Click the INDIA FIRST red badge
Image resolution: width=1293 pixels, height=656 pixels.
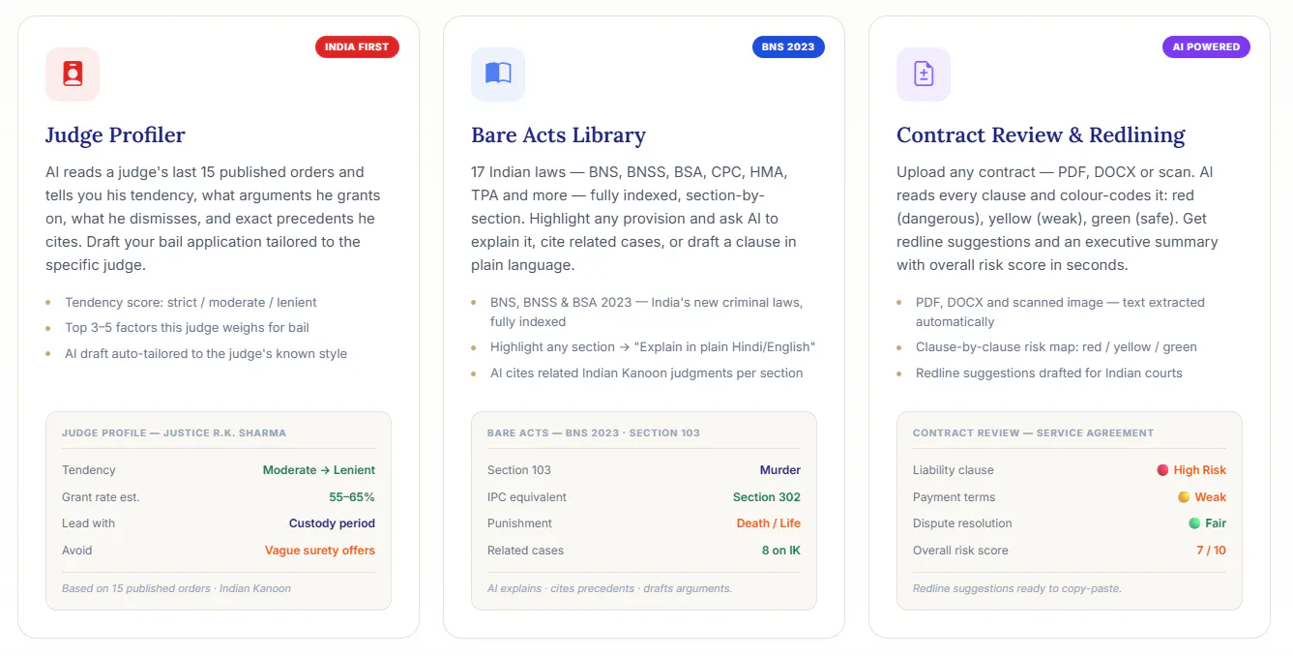357,46
